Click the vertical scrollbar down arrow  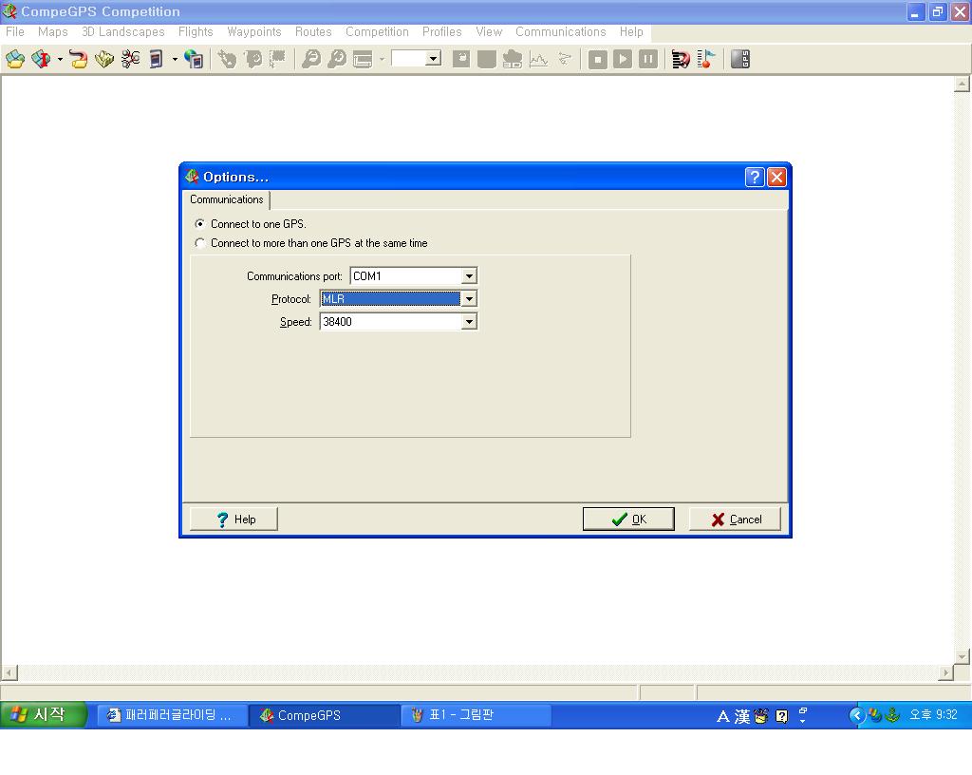[x=962, y=656]
